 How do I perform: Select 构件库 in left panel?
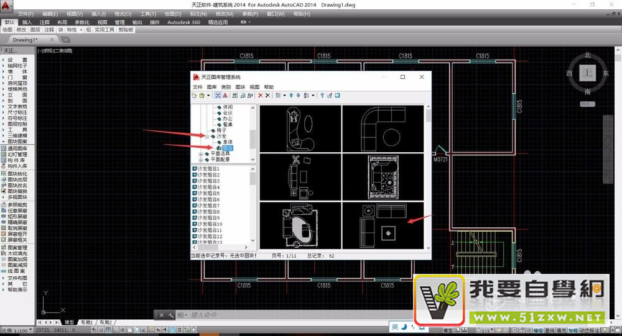(x=14, y=160)
